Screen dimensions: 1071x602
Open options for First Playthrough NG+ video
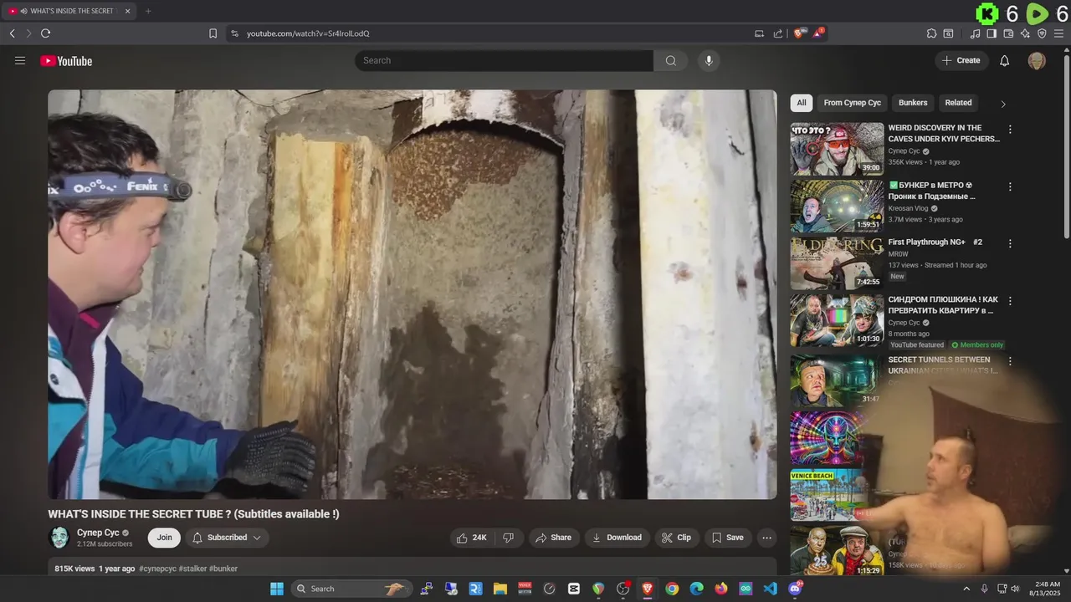1010,243
